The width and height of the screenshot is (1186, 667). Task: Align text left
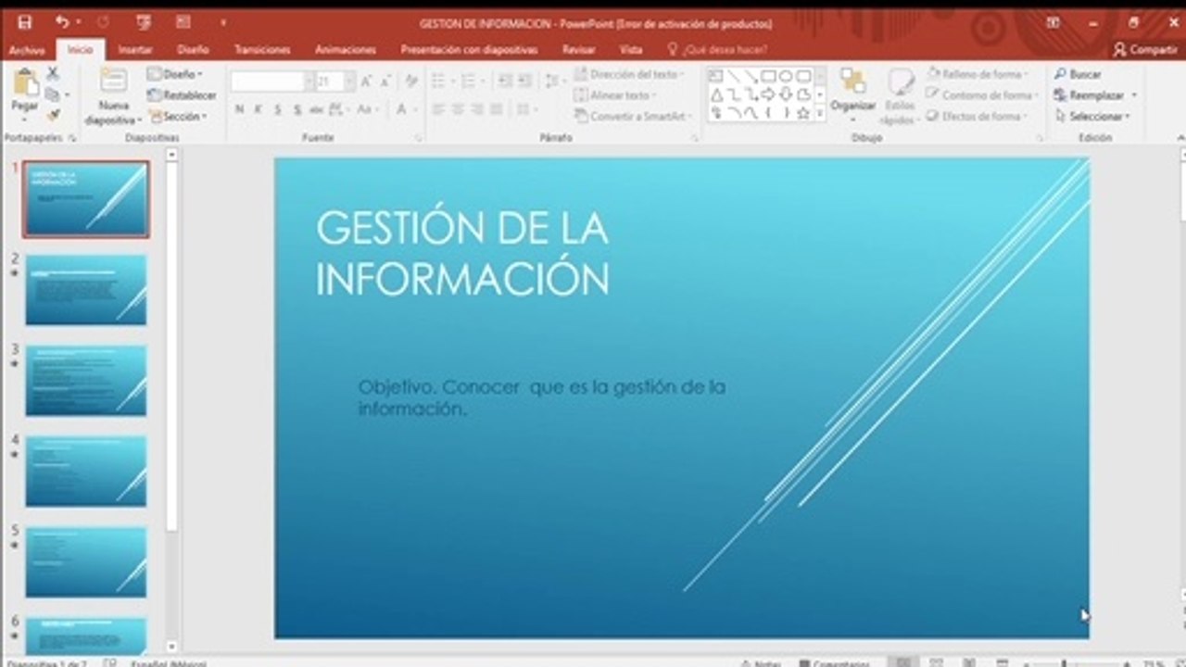439,109
